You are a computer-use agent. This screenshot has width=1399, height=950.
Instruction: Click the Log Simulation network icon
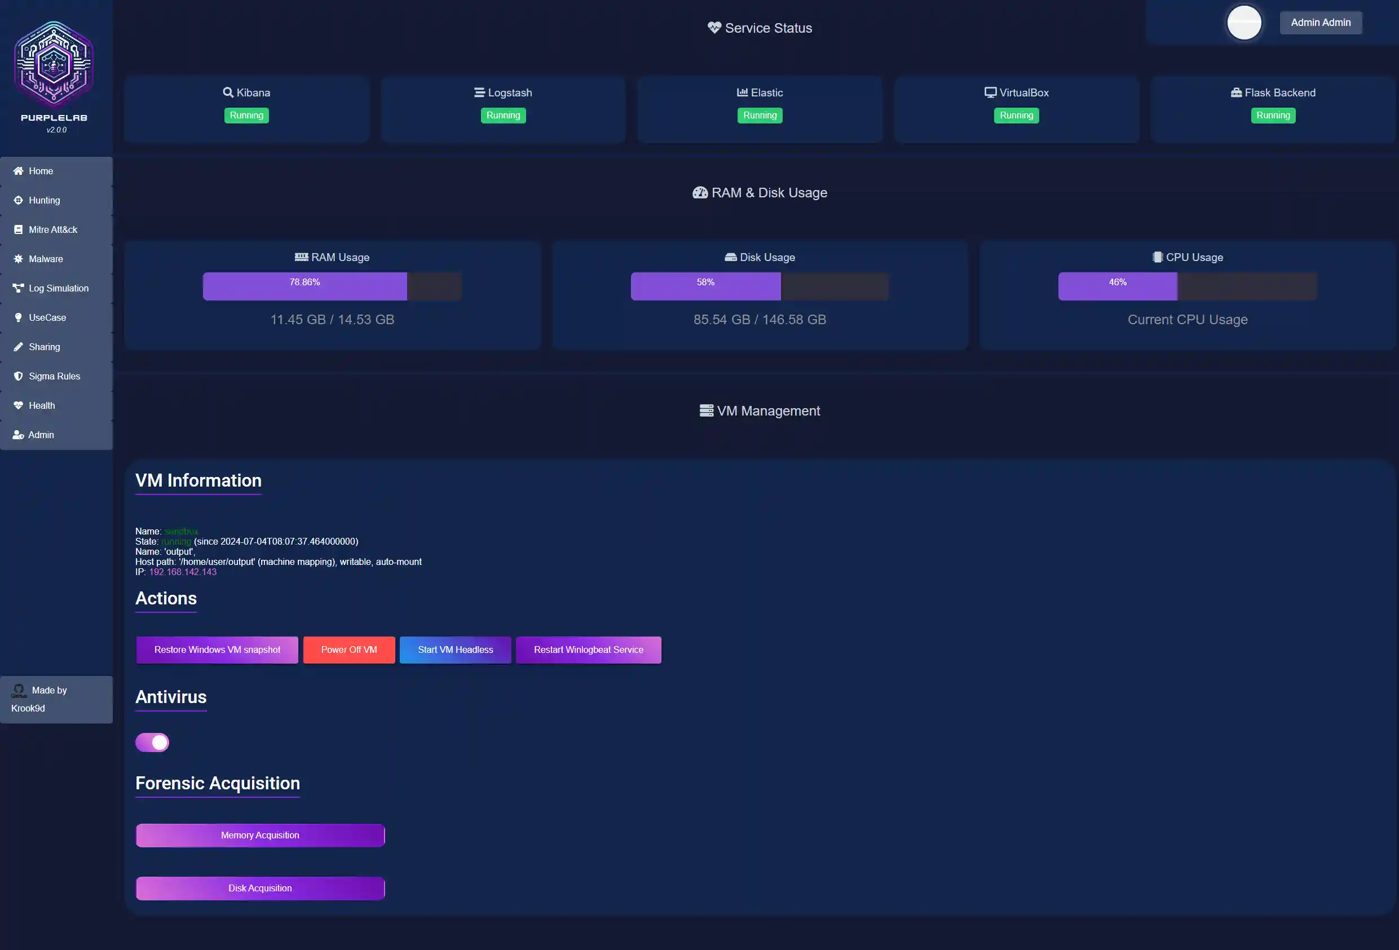[x=18, y=288]
